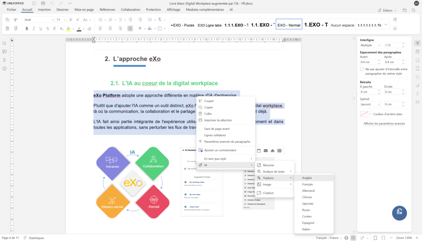
Task: Click the print icon in the title bar
Action: pyautogui.click(x=43, y=3)
